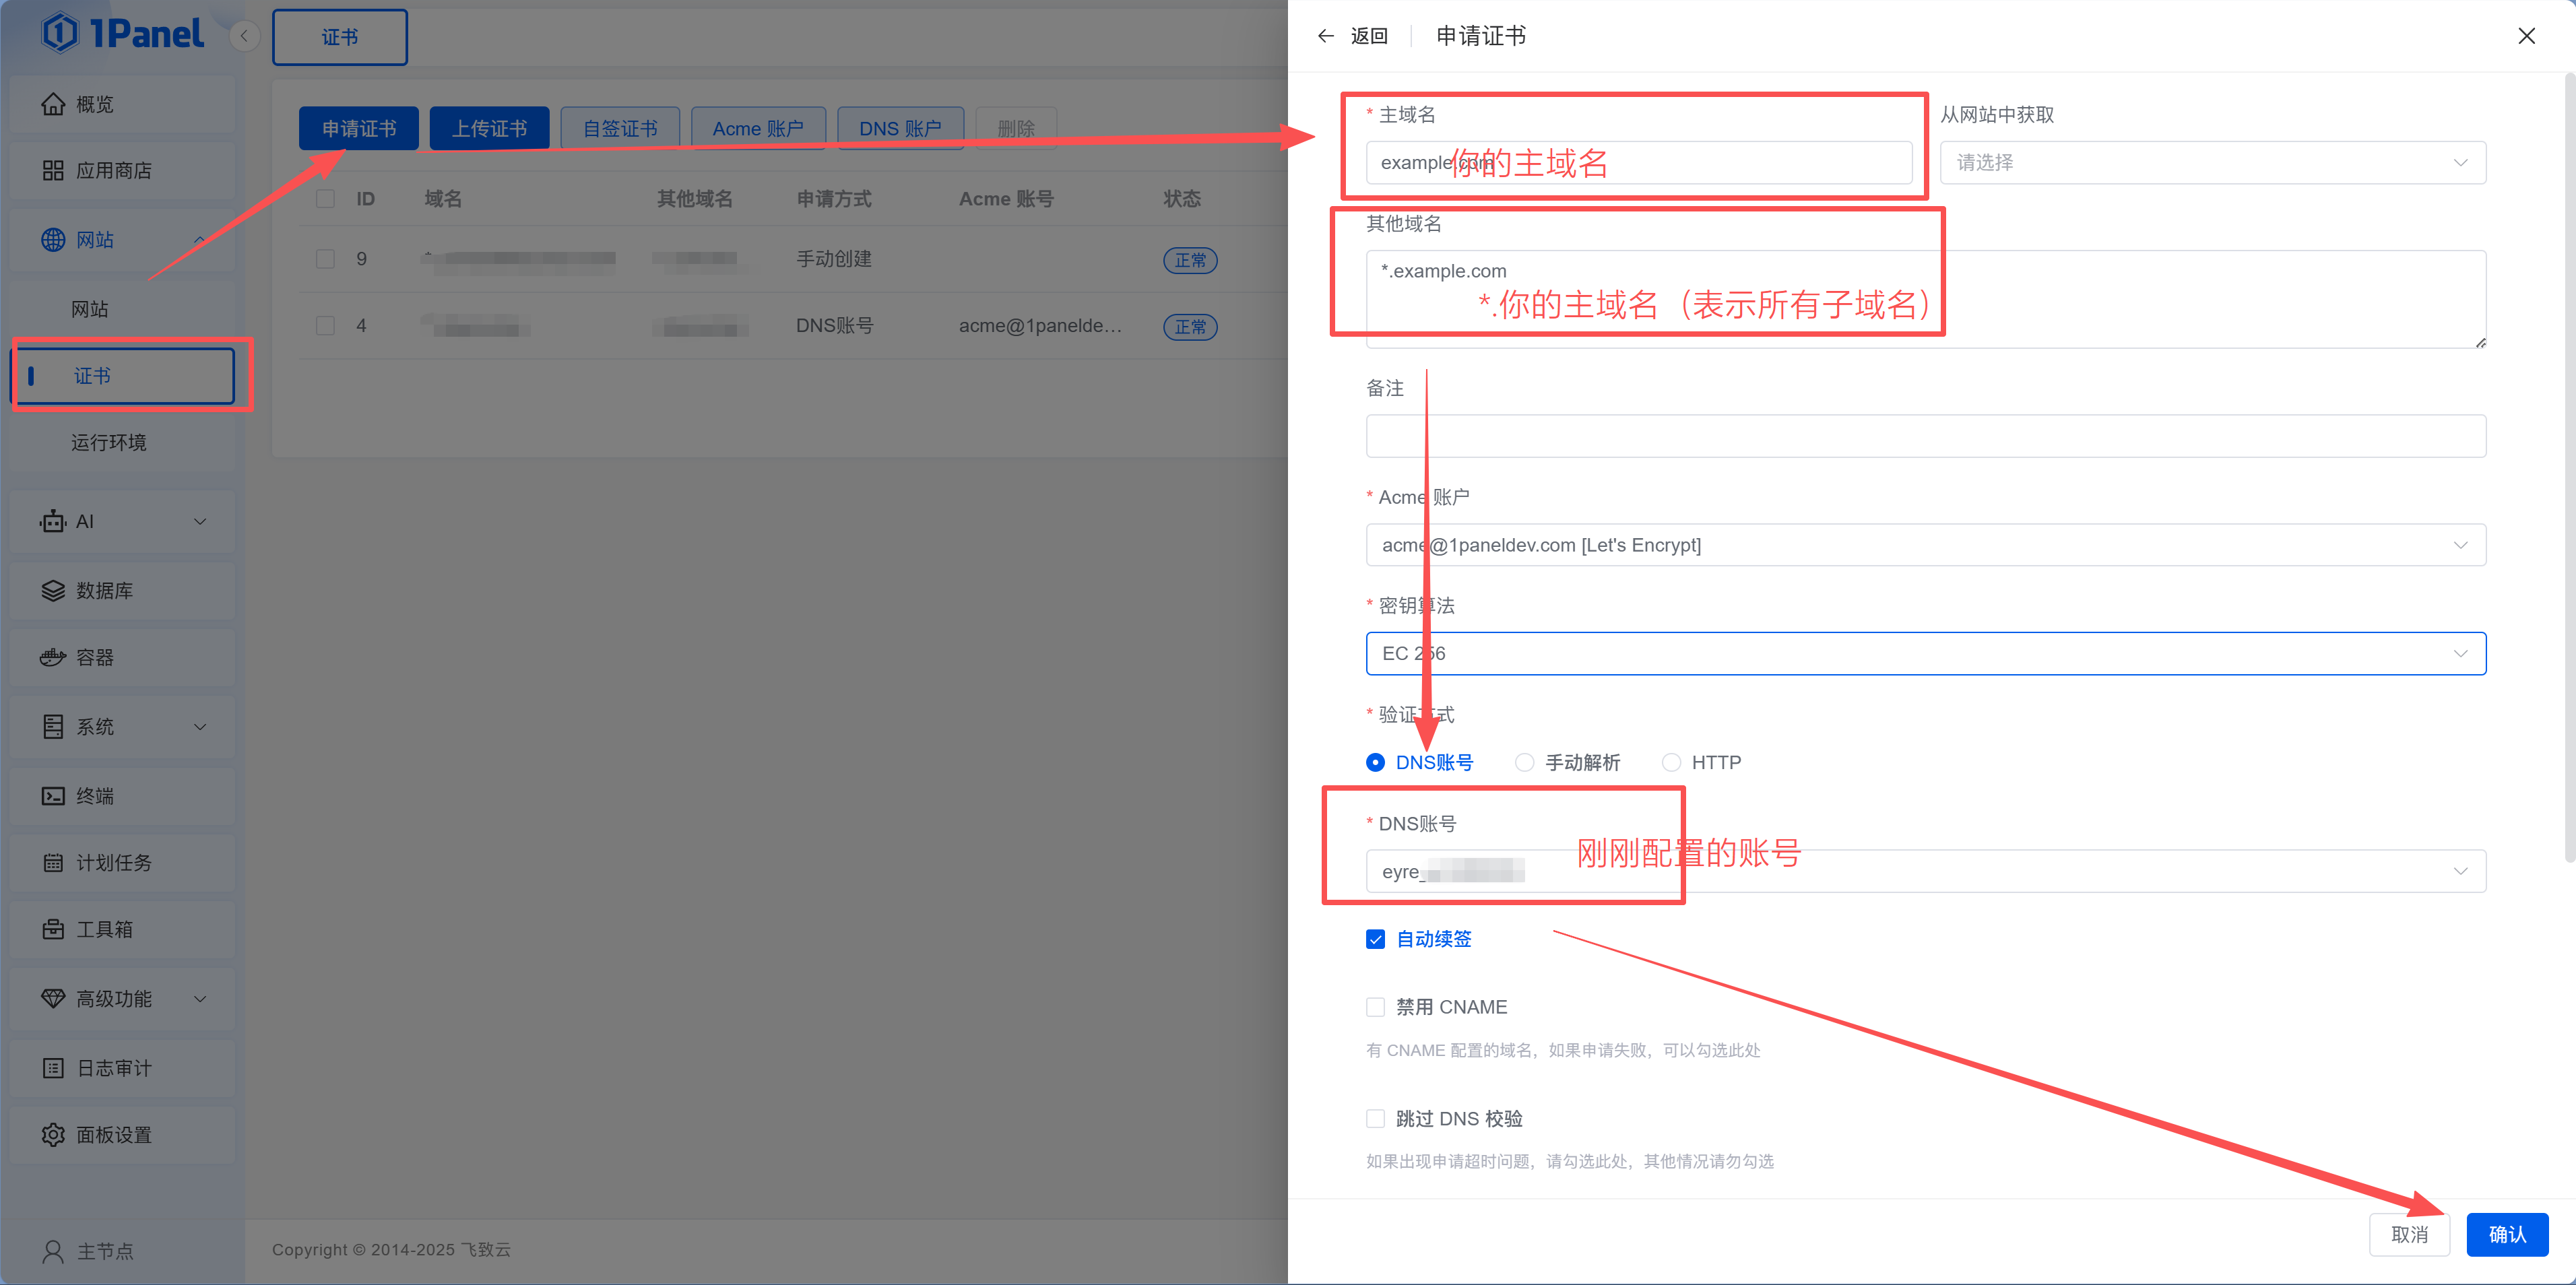Enable the 禁用 CNAME checkbox
The width and height of the screenshot is (2576, 1285).
point(1376,1007)
